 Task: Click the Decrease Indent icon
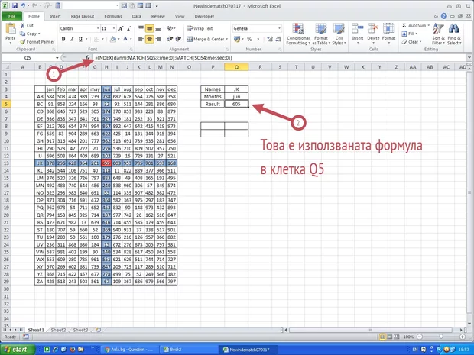[x=170, y=39]
